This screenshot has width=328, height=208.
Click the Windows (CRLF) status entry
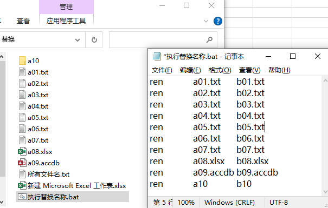click(x=229, y=203)
